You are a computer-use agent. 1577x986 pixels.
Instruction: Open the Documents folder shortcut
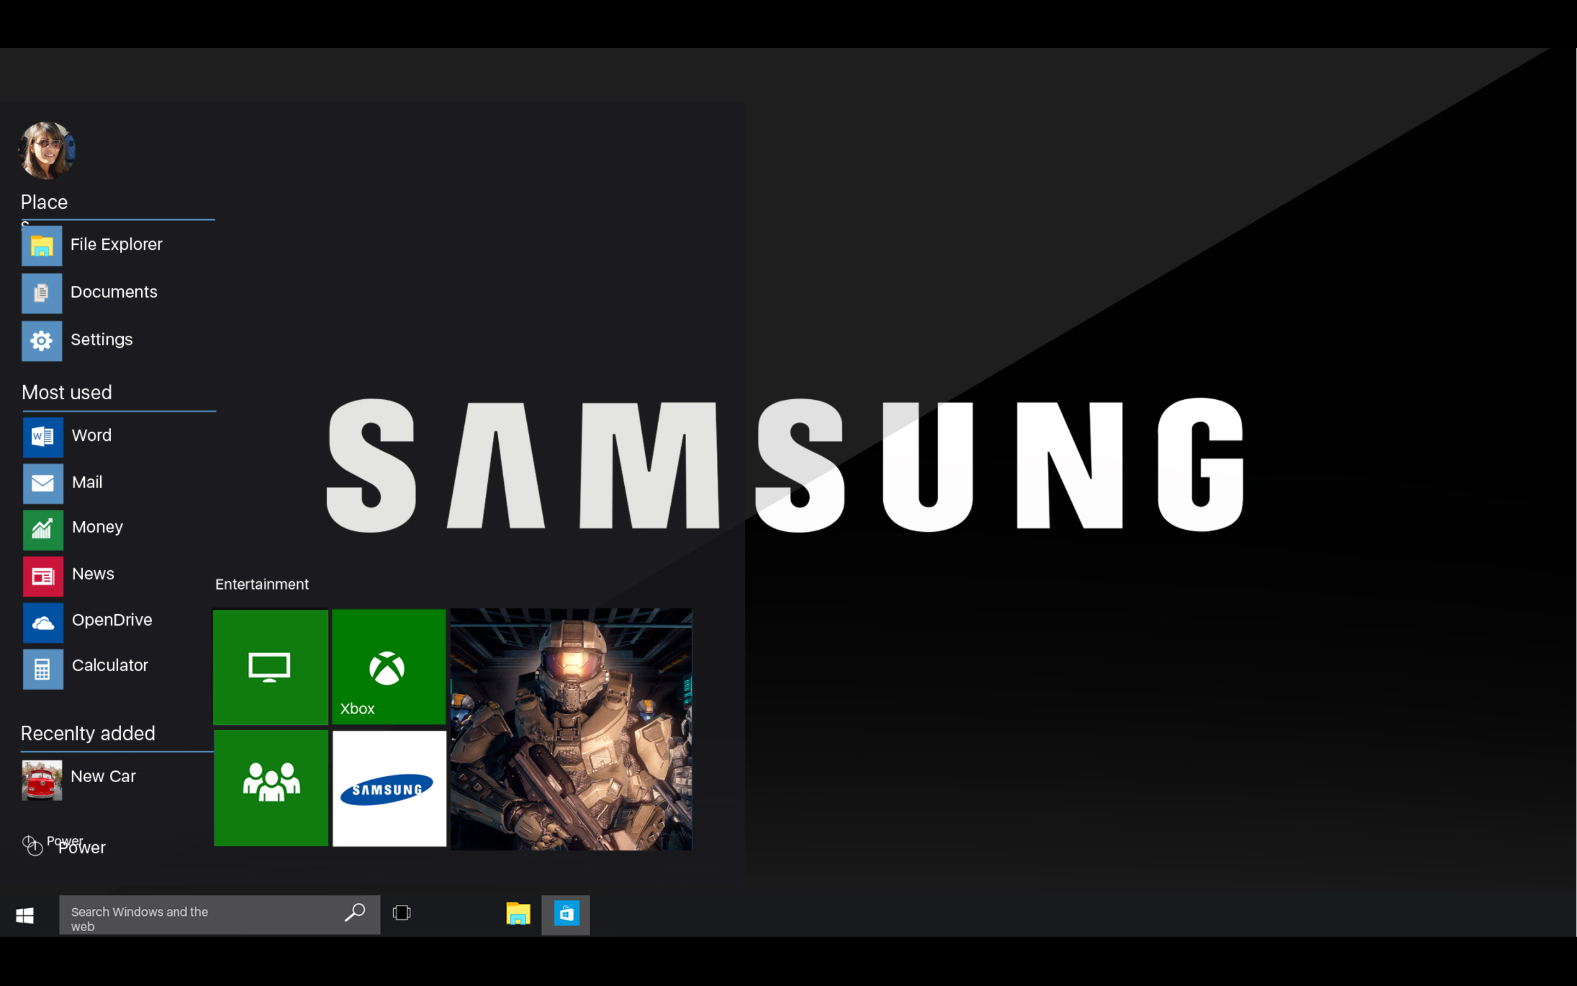pyautogui.click(x=42, y=294)
